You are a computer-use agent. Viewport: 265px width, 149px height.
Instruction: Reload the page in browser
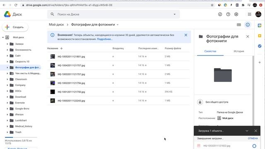click(16, 5)
